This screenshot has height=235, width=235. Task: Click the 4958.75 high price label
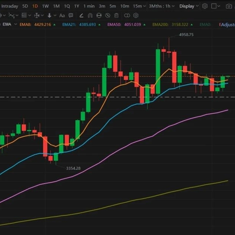click(x=186, y=35)
